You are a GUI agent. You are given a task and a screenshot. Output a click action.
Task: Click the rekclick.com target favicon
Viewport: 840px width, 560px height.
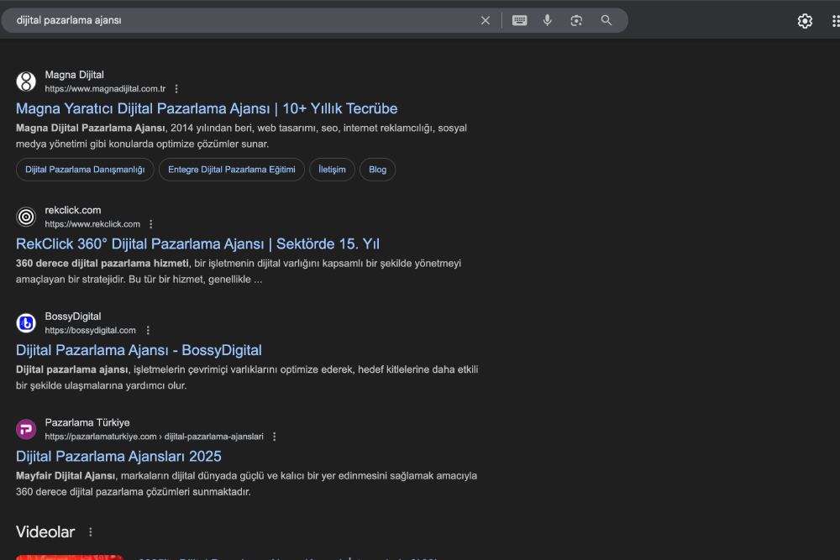[26, 217]
